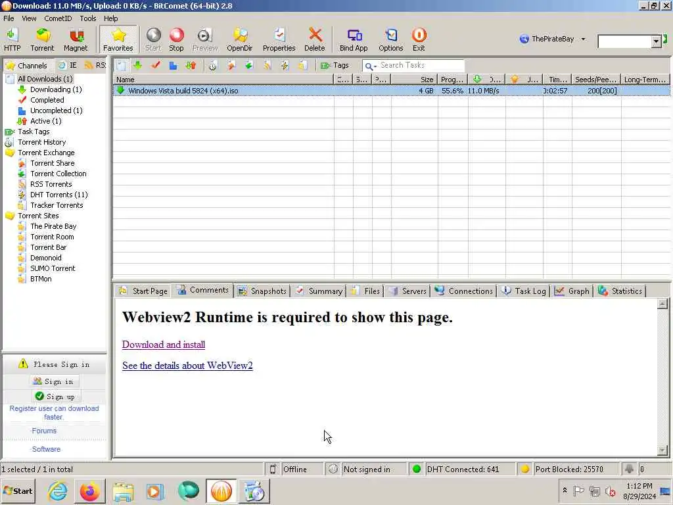Open Task Tags in sidebar
673x505 pixels.
click(34, 132)
